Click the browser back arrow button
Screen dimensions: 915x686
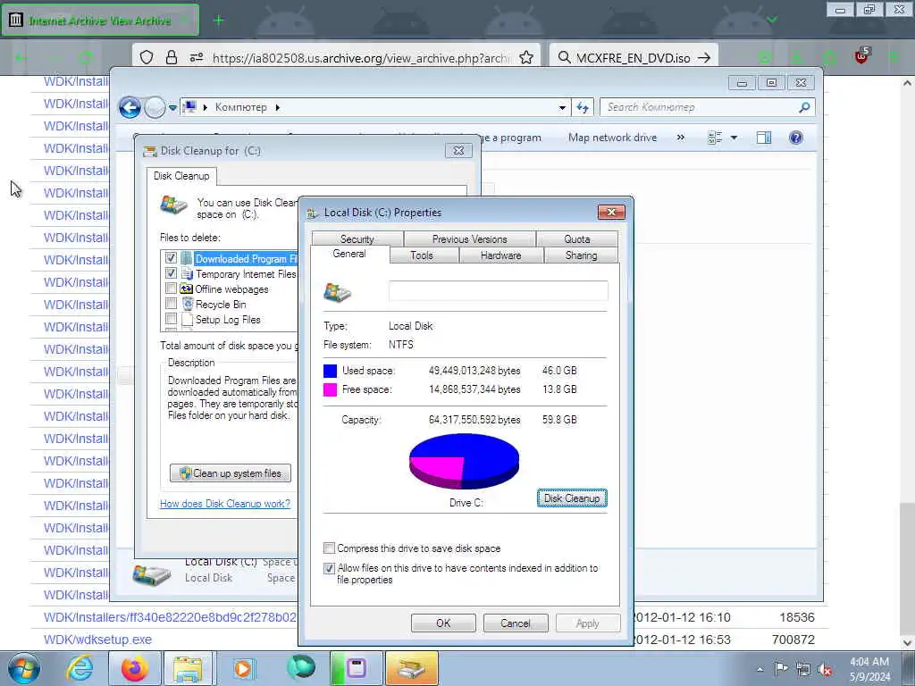[21, 58]
